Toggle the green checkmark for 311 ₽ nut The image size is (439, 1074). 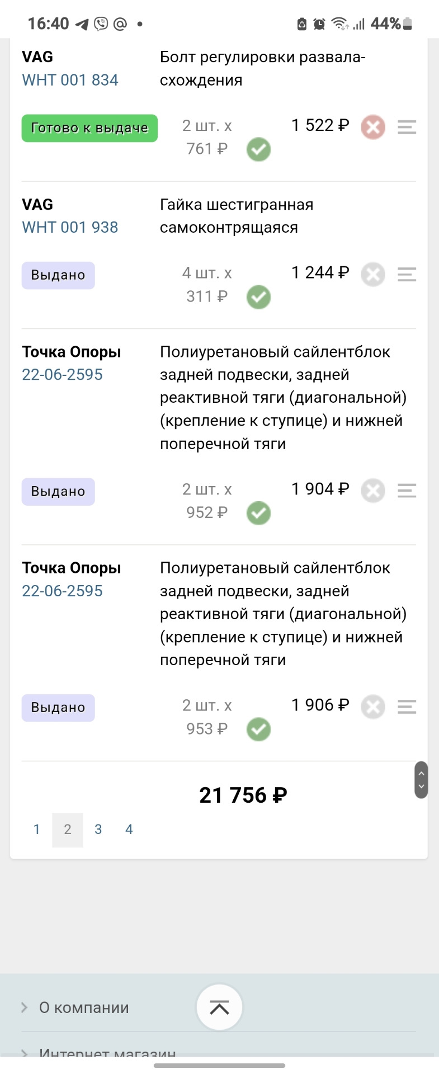pyautogui.click(x=258, y=297)
